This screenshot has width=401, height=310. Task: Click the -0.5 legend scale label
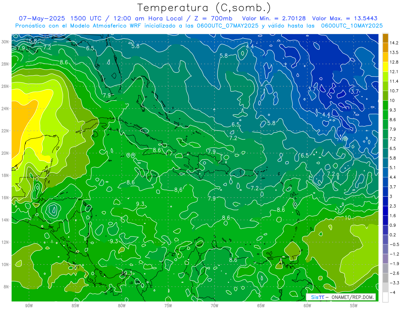tap(394, 244)
